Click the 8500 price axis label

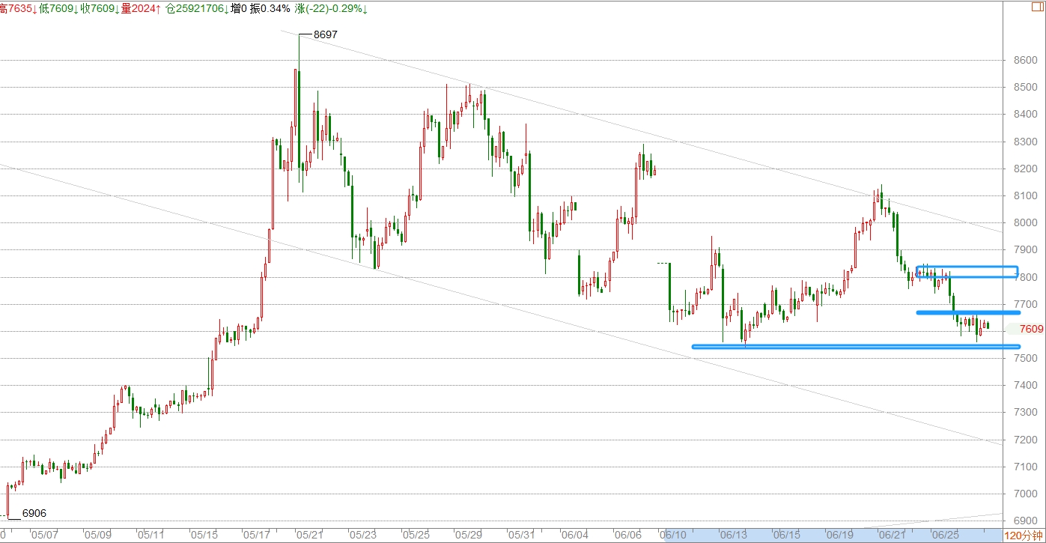click(x=1026, y=88)
